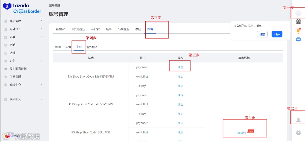
Task: Open the 设置 sub-tab
Action: 68,47
